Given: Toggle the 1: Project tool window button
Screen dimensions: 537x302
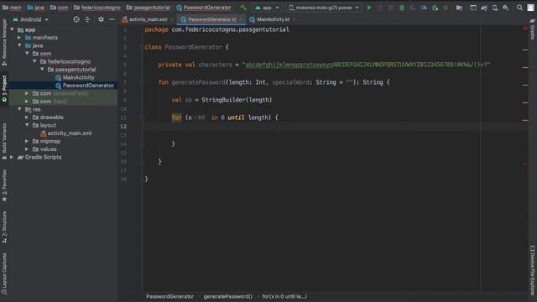Looking at the screenshot, I should 4,88.
